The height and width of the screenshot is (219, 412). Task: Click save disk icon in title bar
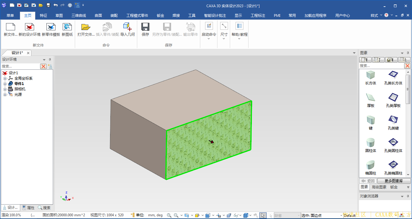point(48,5)
